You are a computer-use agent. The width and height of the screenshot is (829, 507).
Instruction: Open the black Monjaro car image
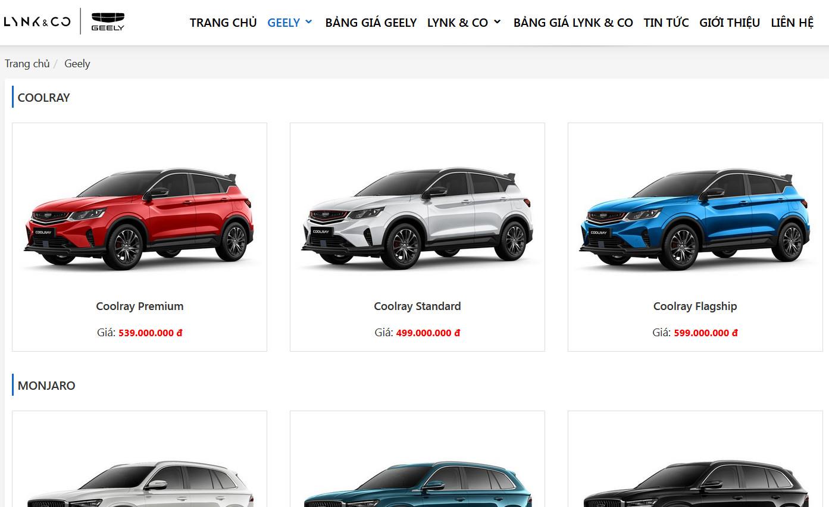click(x=695, y=483)
